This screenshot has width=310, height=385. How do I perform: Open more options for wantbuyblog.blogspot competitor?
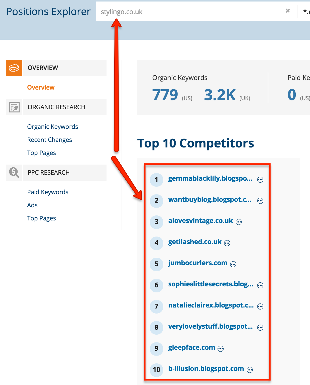[x=260, y=201]
